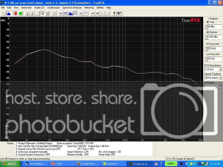Click the 'Mic Cal File' note line
Image resolution: width=223 pixels, height=167 pixels.
pos(40,146)
